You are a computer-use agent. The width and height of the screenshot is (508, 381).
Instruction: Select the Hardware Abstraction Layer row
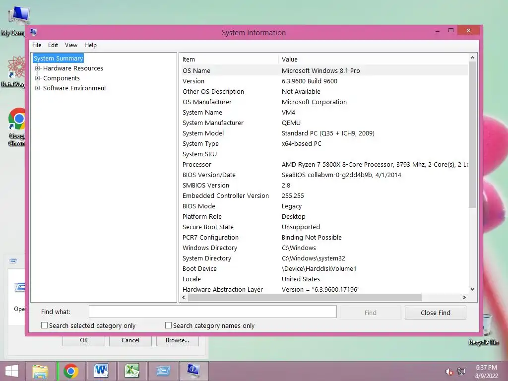pyautogui.click(x=324, y=289)
